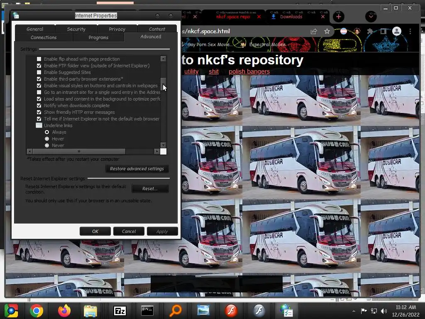Select Always for Underline links

(x=47, y=132)
